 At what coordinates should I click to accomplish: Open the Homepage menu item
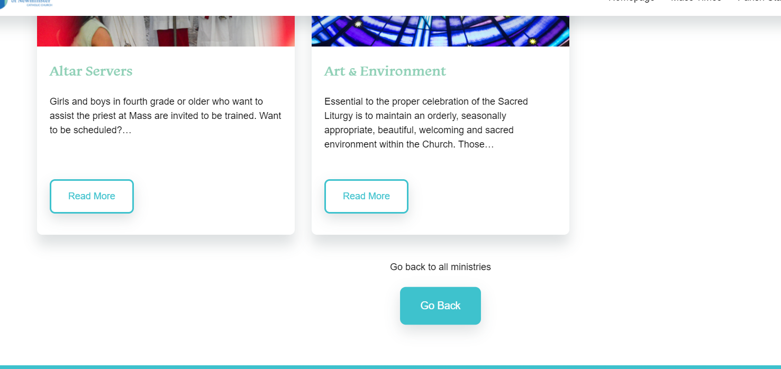point(631,2)
